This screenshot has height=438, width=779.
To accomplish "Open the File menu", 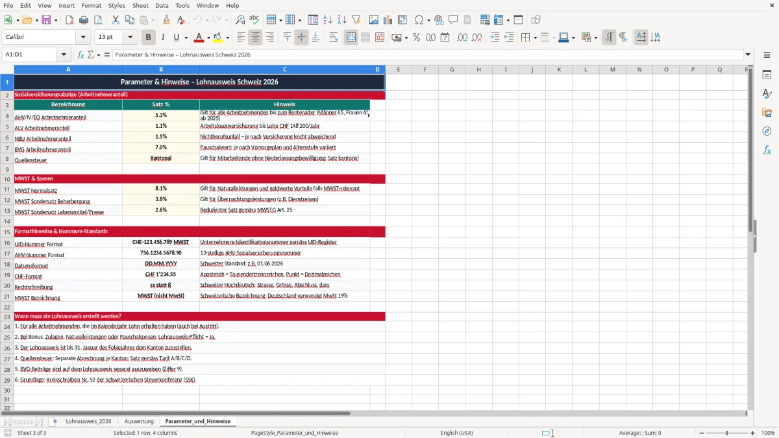I will pos(8,5).
